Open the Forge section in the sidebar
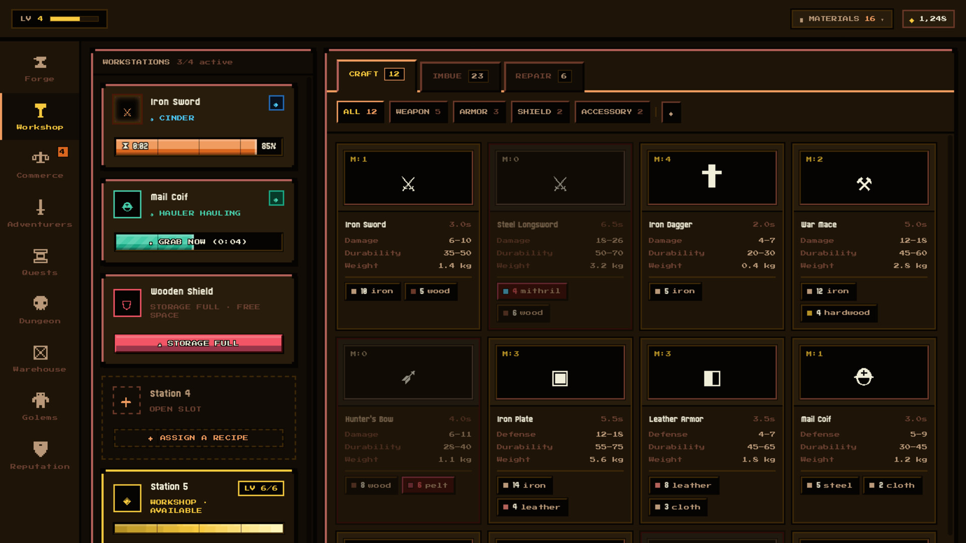966x543 pixels. coord(40,69)
